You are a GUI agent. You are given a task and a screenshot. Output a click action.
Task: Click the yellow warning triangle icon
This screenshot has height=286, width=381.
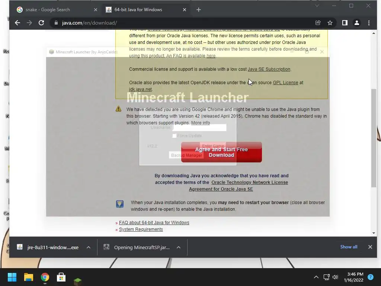[x=118, y=109]
